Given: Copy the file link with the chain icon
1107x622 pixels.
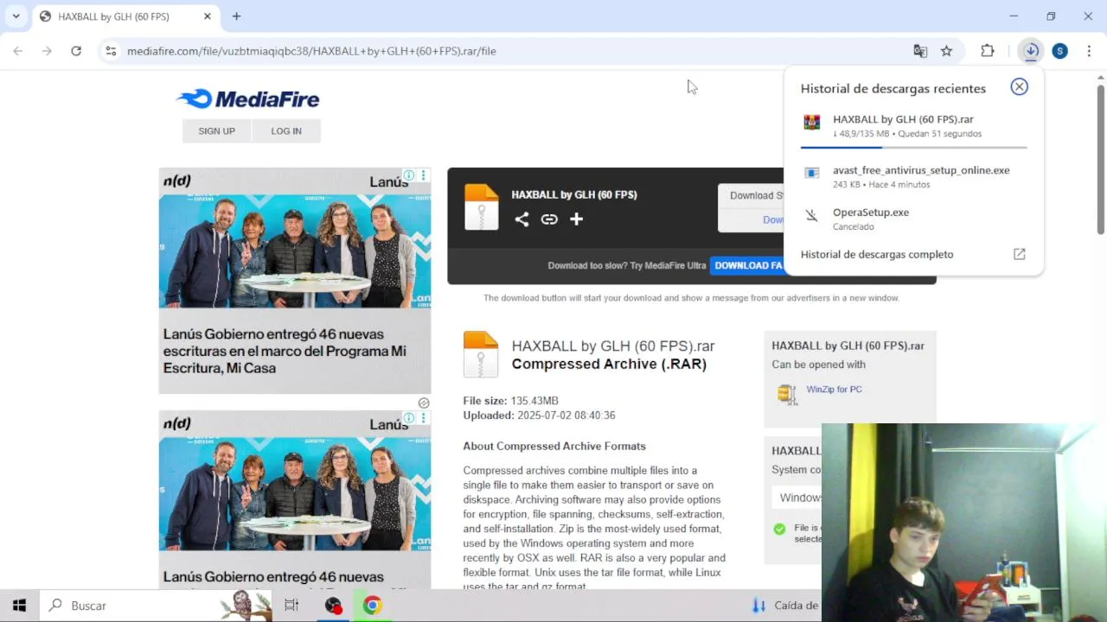Looking at the screenshot, I should coord(549,219).
